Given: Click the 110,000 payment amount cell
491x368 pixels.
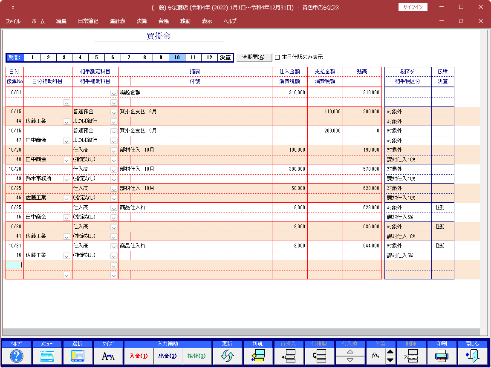Looking at the screenshot, I should 325,112.
